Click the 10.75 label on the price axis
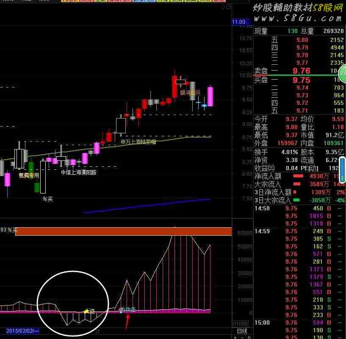 pos(246,39)
